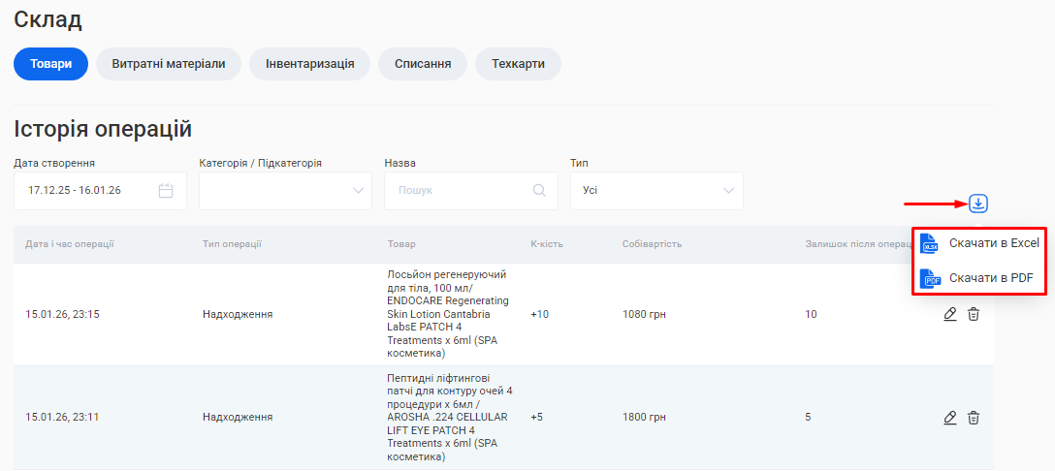The height and width of the screenshot is (471, 1055).
Task: Open the Інвентаризація tab
Action: click(x=309, y=64)
